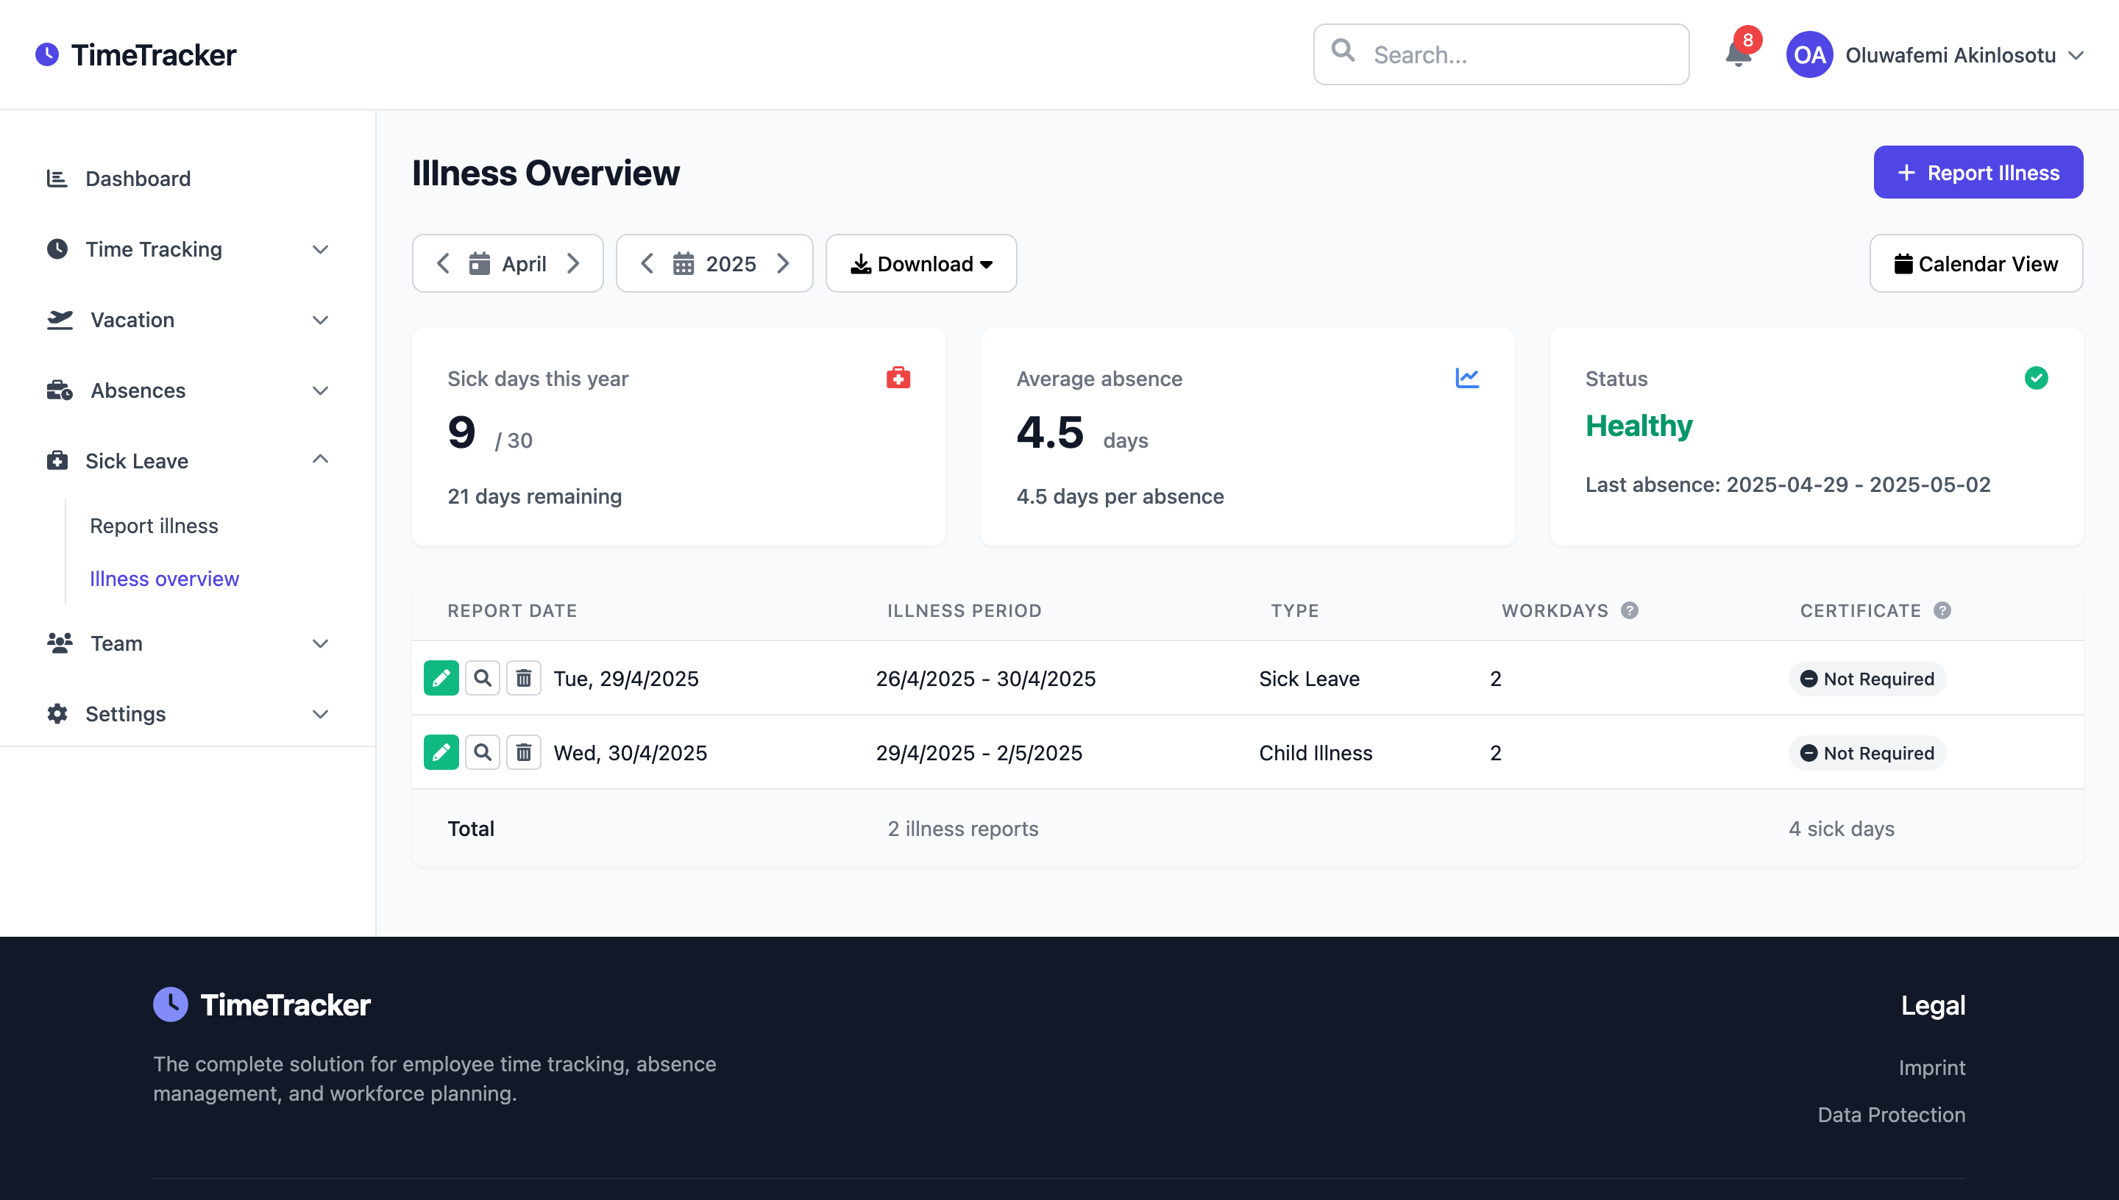Click the Certificate help question icon
The image size is (2119, 1200).
pos(1942,611)
